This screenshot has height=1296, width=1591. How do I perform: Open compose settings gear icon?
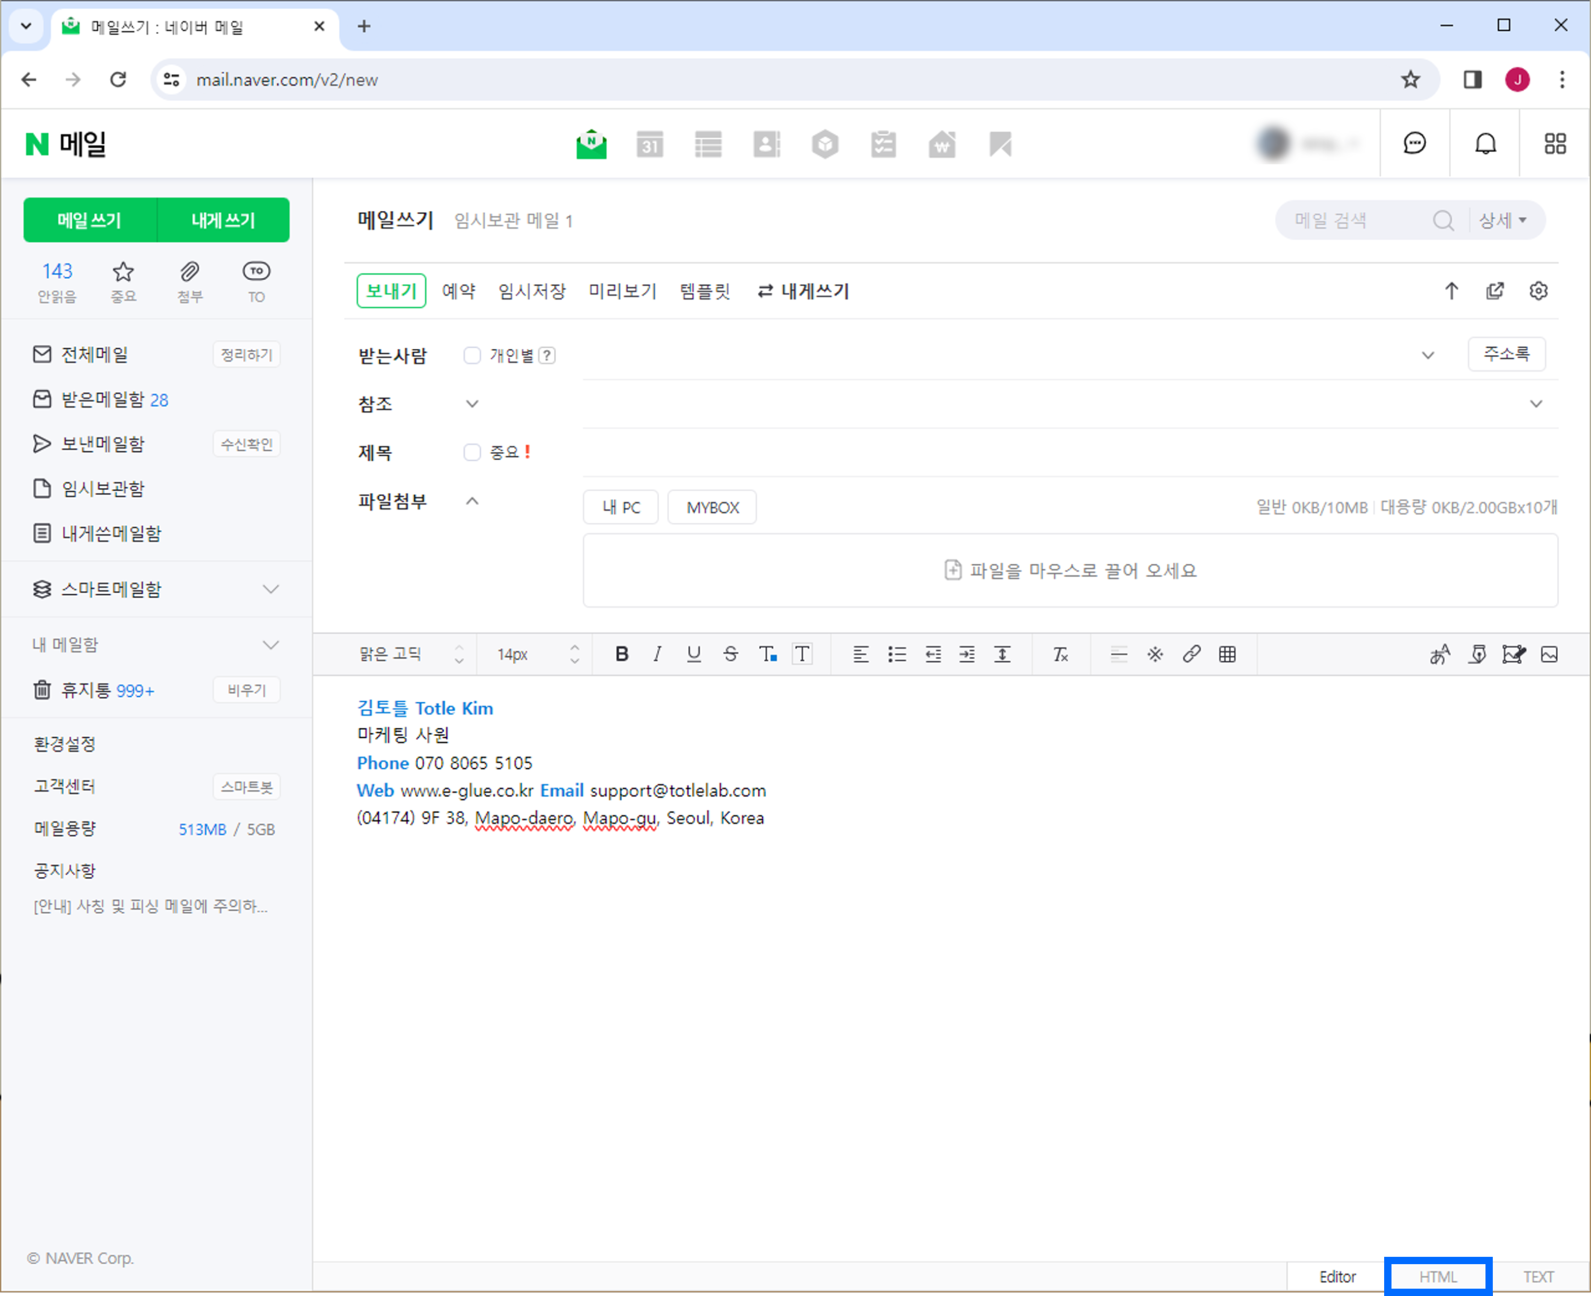(x=1538, y=290)
